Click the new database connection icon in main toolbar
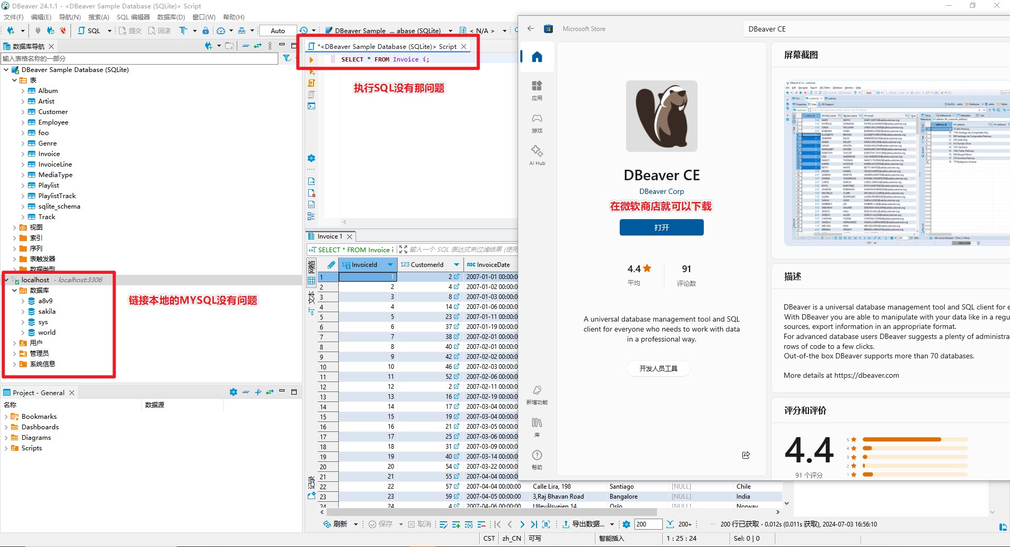Image resolution: width=1010 pixels, height=547 pixels. coord(11,30)
